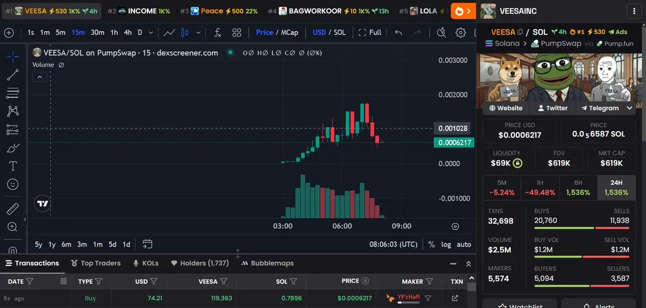Toggle chart between Price and MCap
Image resolution: width=646 pixels, height=308 pixels.
(277, 32)
